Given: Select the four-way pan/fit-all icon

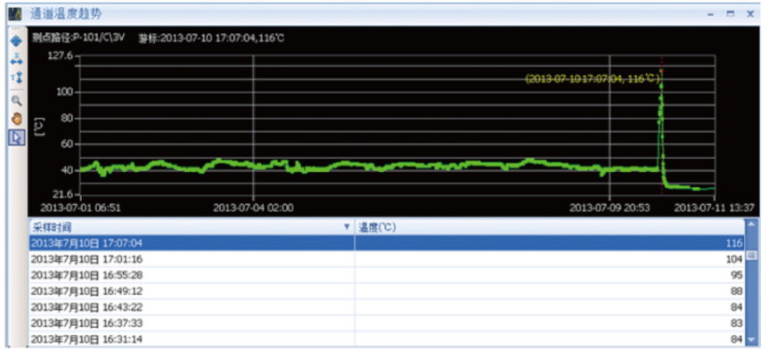Looking at the screenshot, I should [x=17, y=41].
